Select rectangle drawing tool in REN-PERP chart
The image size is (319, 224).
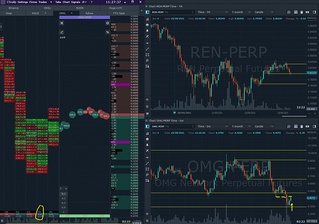pos(148,55)
